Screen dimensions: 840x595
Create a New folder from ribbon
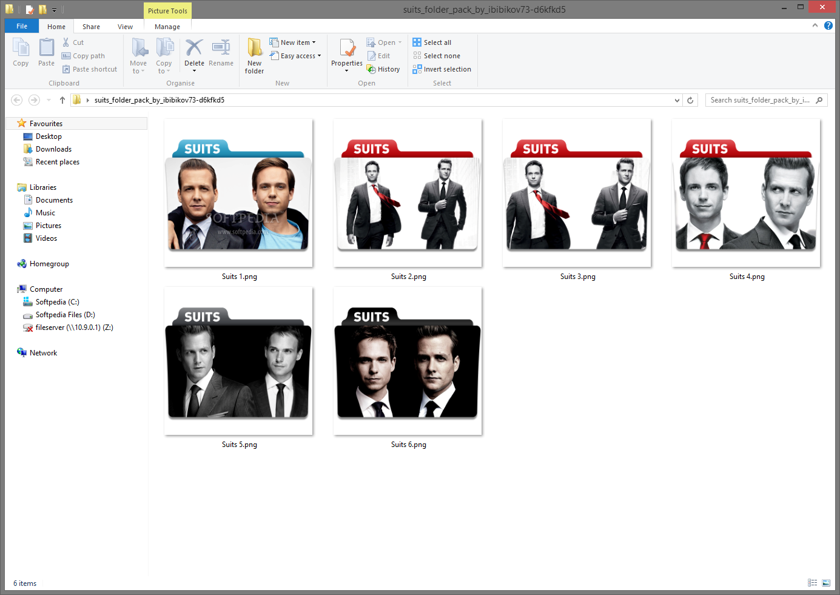[254, 56]
